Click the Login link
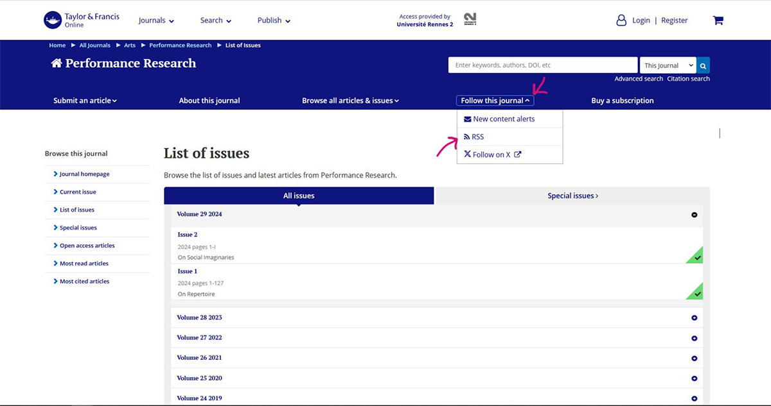 641,21
